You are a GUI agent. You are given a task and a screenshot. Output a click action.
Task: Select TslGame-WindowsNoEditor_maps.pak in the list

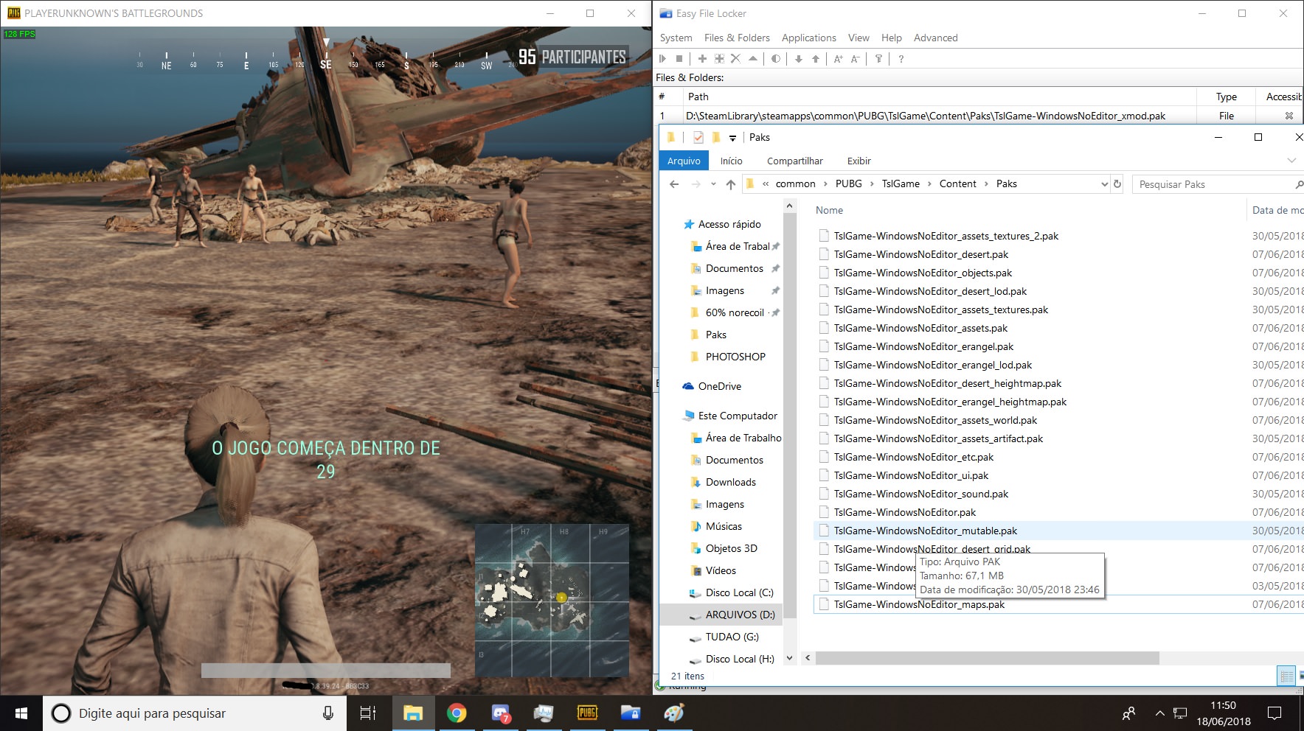[919, 604]
